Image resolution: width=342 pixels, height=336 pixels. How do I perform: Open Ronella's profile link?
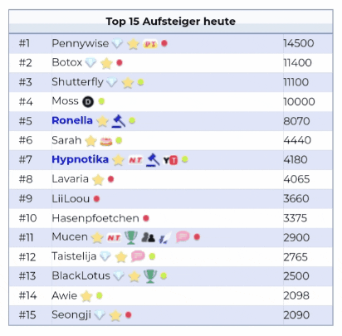pyautogui.click(x=72, y=120)
